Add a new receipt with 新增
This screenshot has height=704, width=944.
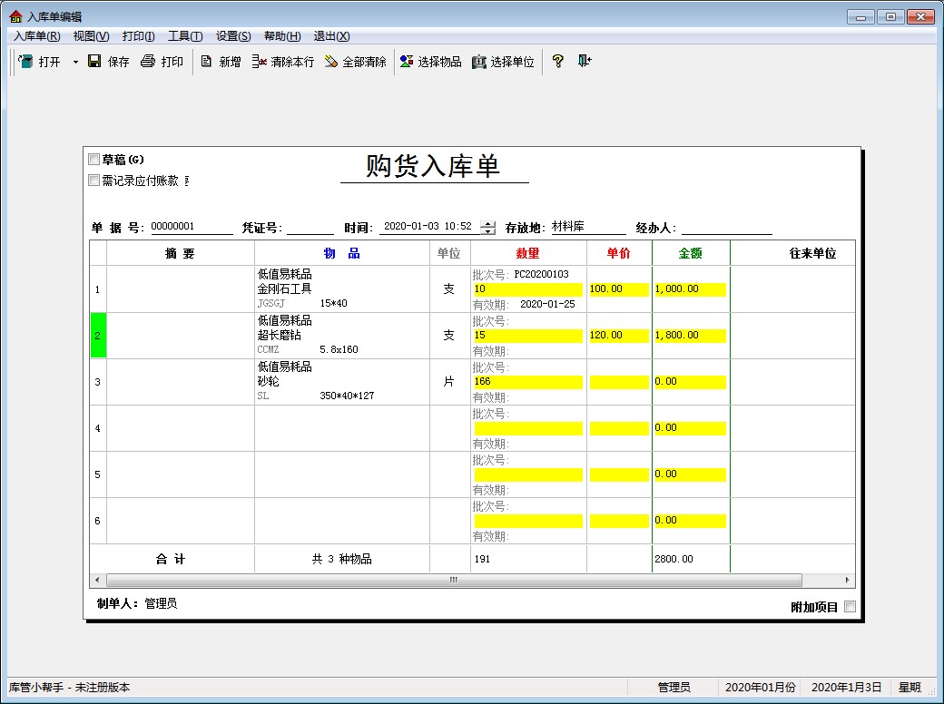[x=207, y=62]
